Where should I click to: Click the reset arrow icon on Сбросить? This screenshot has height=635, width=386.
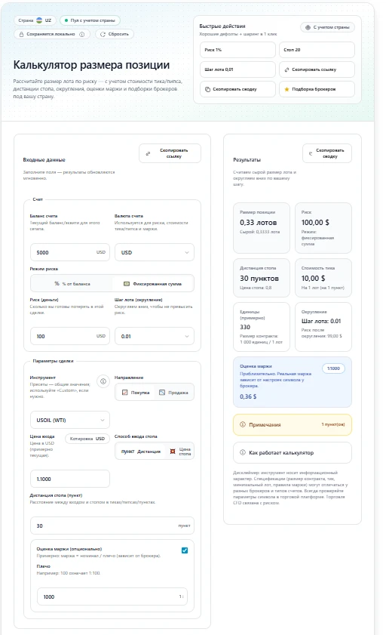(x=103, y=35)
